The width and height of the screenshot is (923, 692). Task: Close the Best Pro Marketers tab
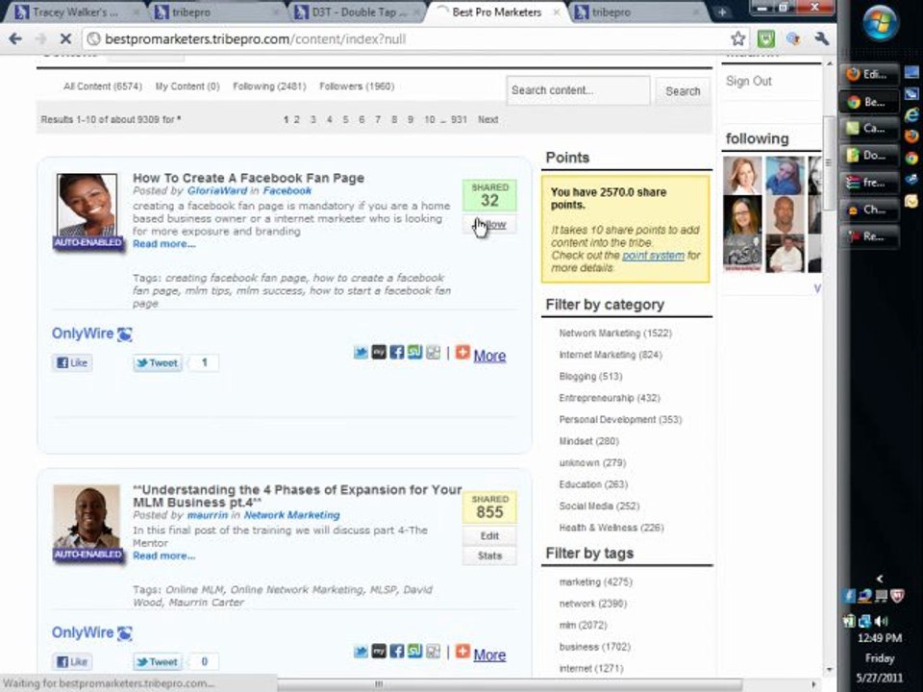click(557, 12)
